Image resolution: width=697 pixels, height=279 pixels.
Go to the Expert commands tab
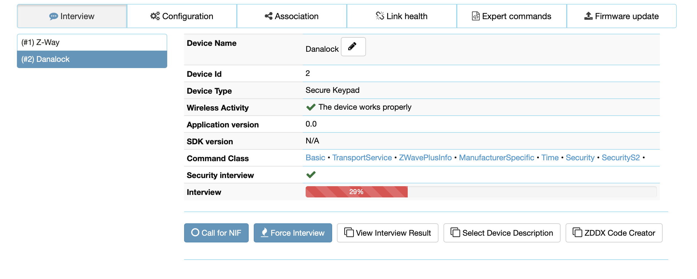(511, 16)
